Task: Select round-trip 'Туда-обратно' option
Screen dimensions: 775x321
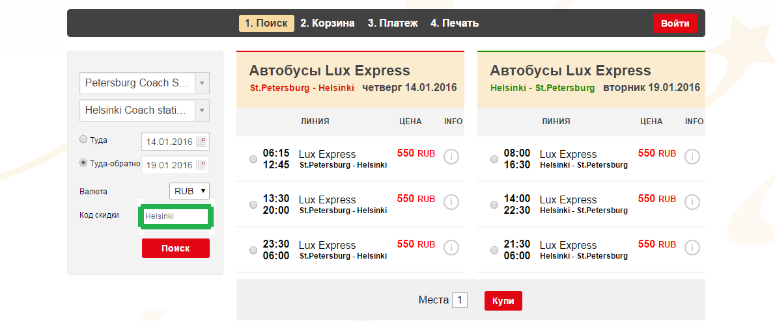Action: tap(83, 163)
